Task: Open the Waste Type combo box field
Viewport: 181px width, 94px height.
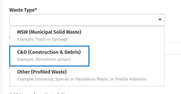Action: [x=87, y=20]
